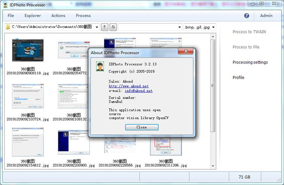Click Process to File
The image size is (284, 185).
[246, 47]
